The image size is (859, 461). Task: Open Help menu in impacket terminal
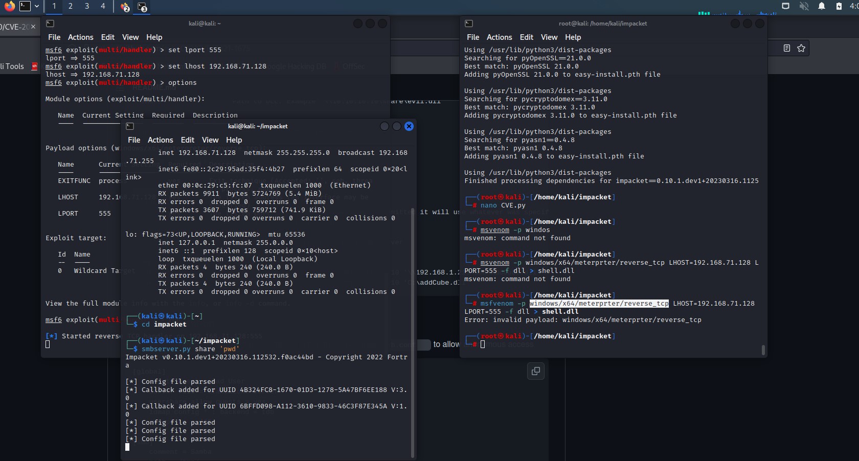(x=234, y=140)
